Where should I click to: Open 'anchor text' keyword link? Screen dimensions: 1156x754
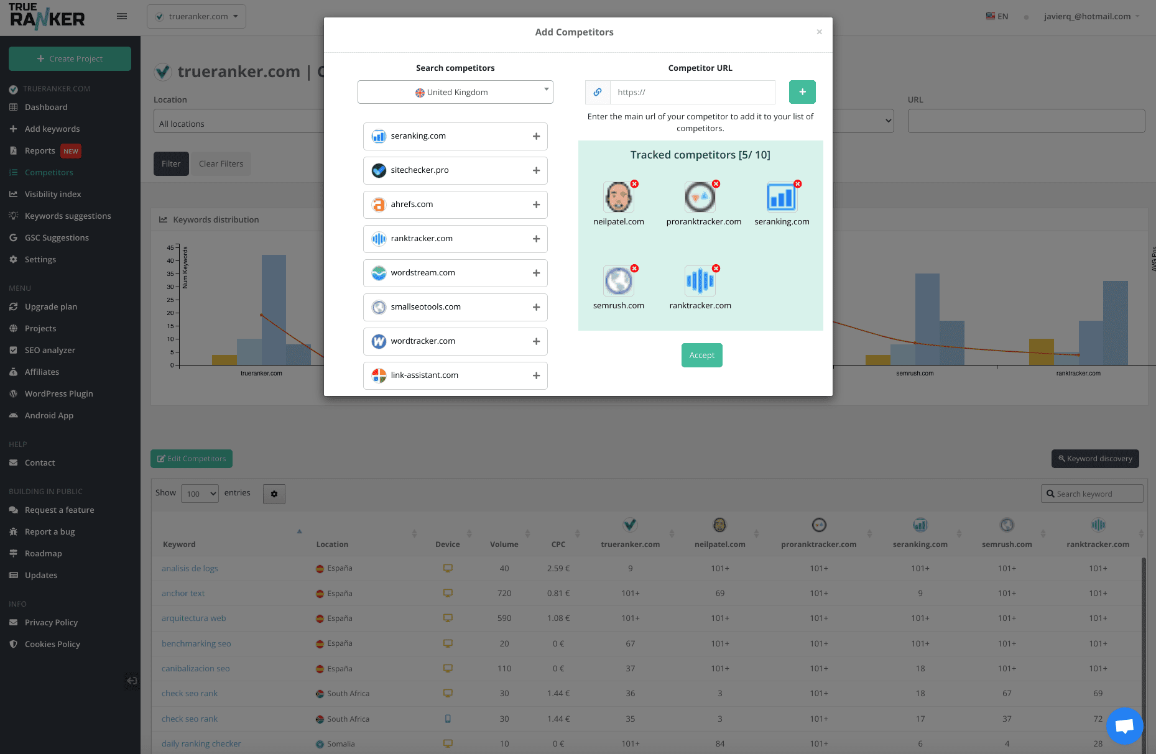(x=183, y=593)
